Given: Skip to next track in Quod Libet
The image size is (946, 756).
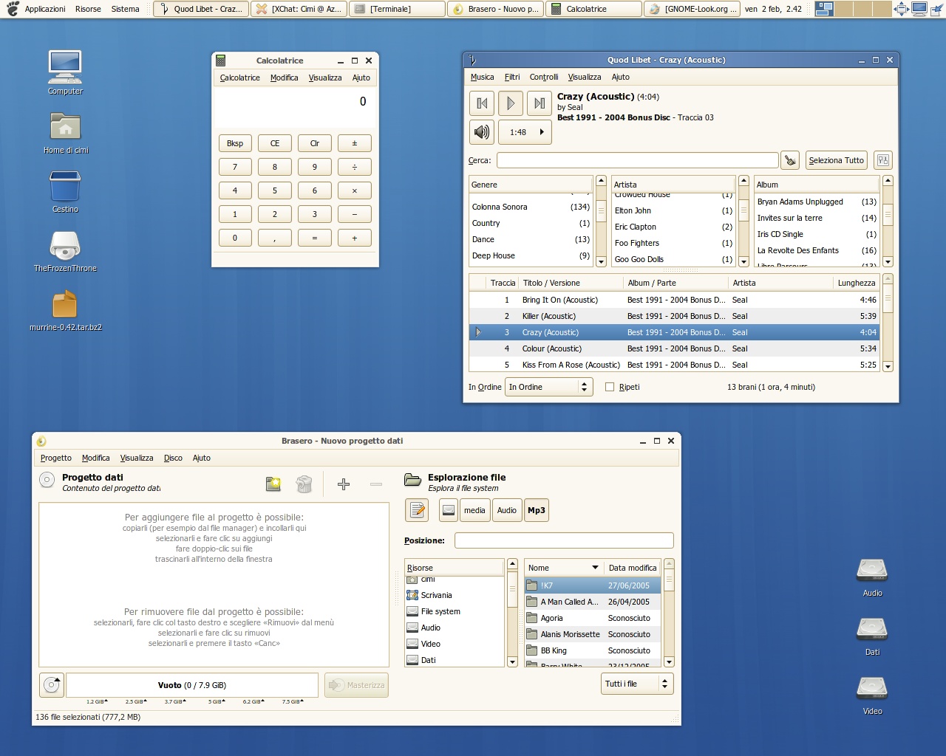Looking at the screenshot, I should tap(540, 103).
